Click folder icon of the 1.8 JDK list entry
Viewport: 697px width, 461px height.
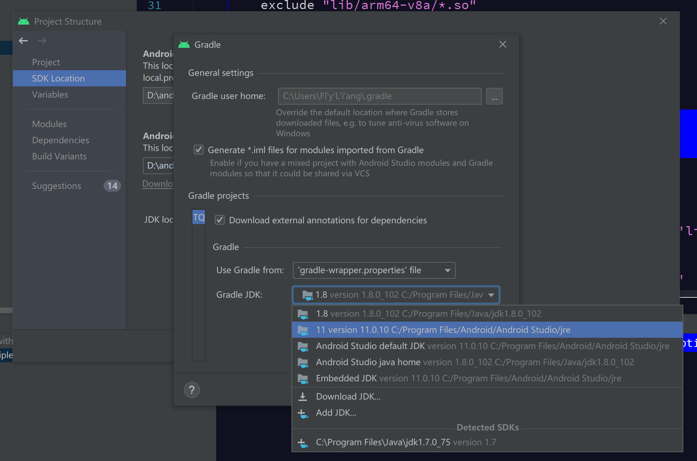click(303, 314)
